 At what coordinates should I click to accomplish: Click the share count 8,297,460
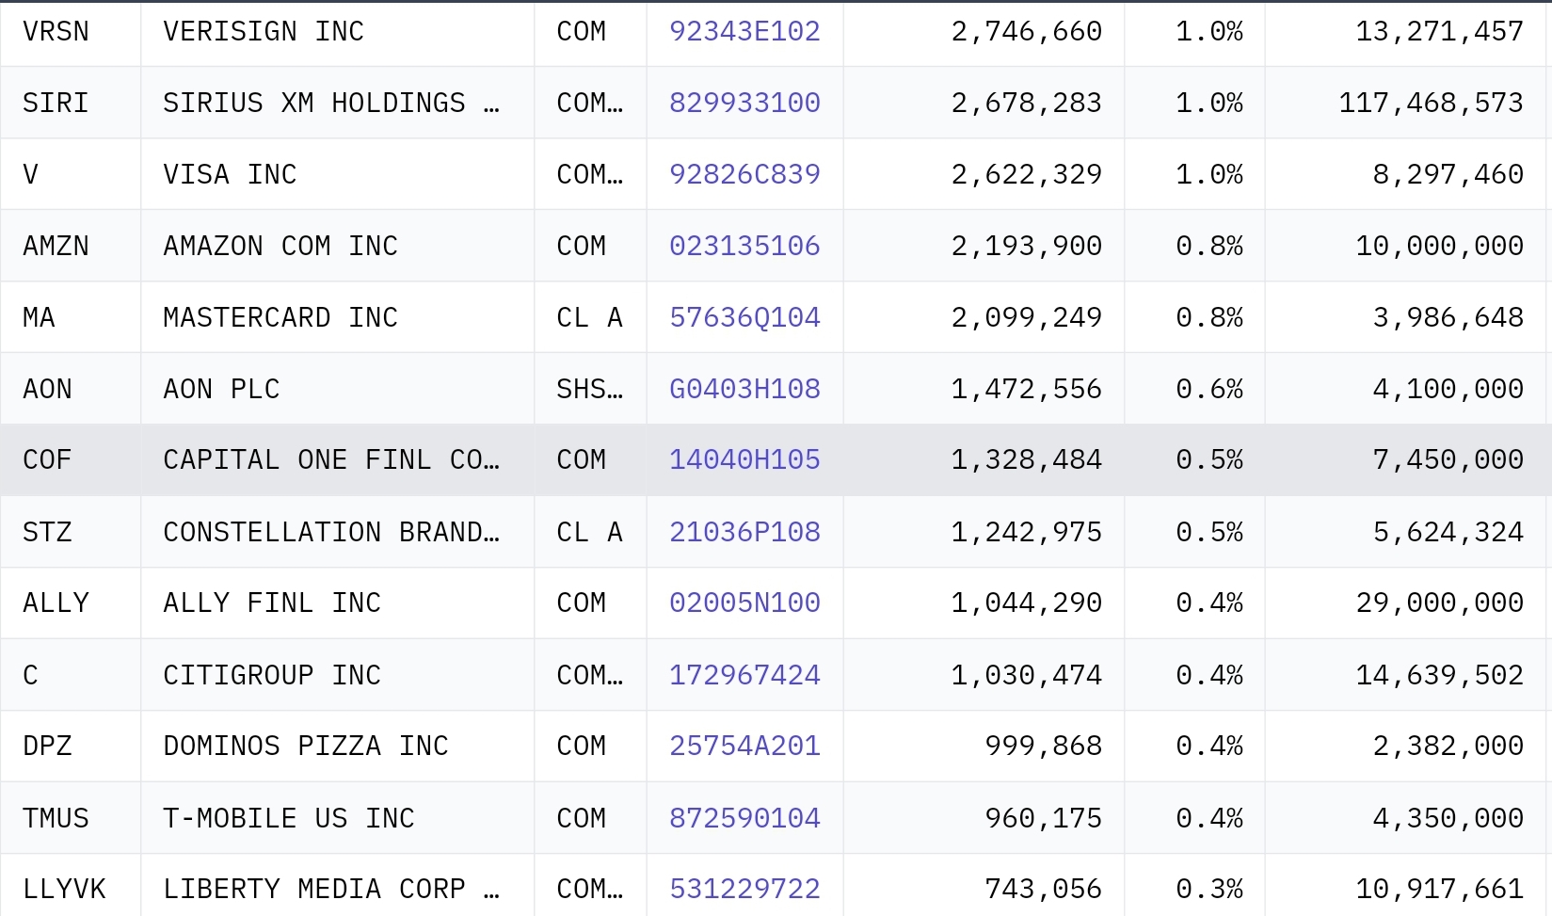(x=1448, y=174)
